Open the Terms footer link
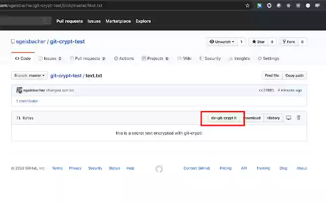 tap(57, 168)
